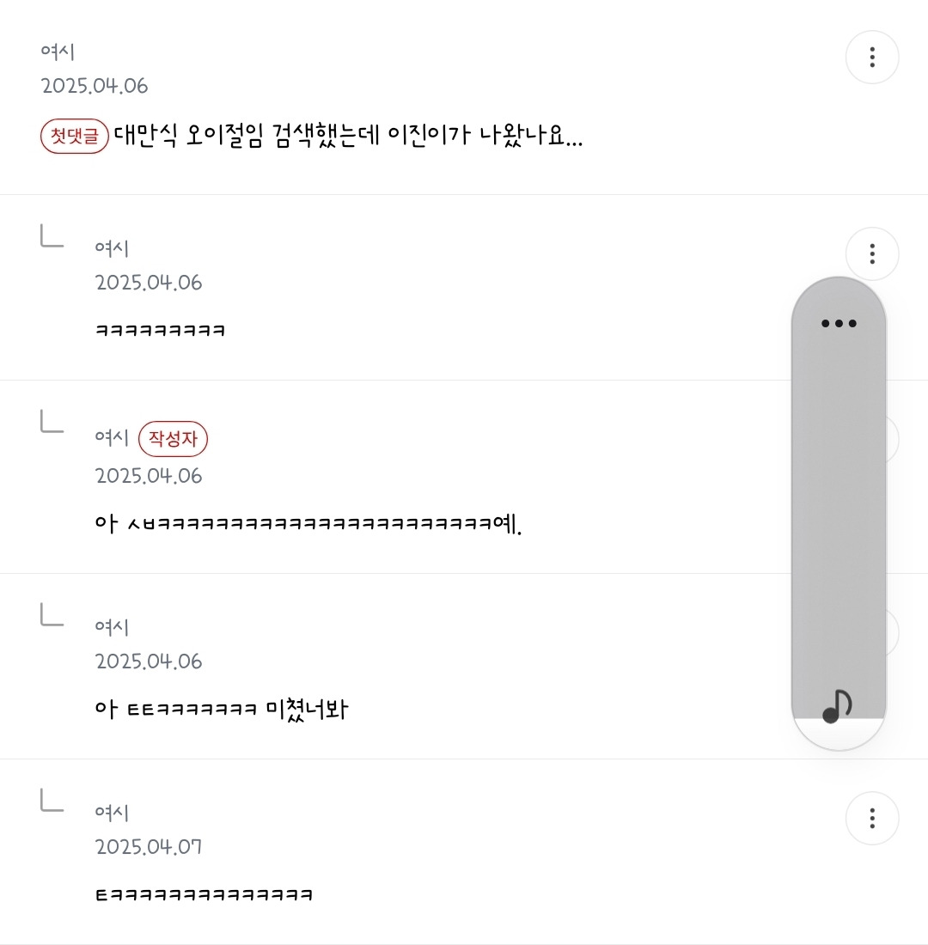Click the 2025.04.07 date stamp

149,847
